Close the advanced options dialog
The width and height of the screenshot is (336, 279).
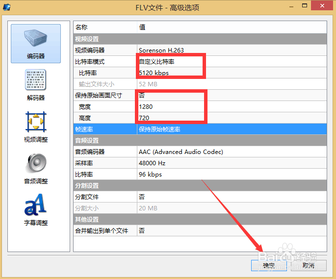(x=322, y=5)
